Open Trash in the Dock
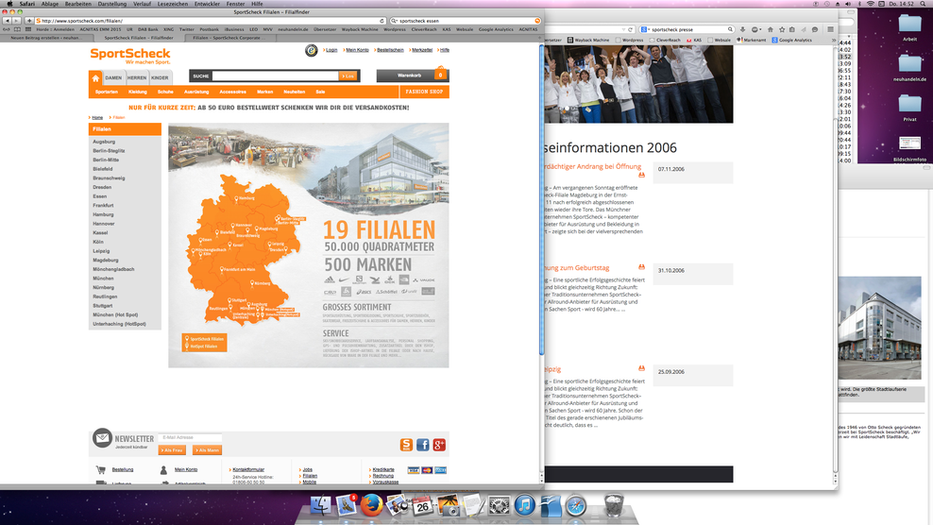Screen dimensions: 933x525 (614, 505)
